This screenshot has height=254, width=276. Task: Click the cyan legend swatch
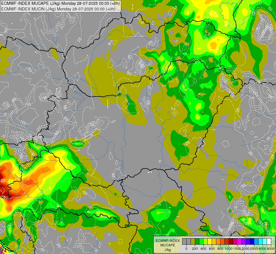pyautogui.click(x=260, y=242)
